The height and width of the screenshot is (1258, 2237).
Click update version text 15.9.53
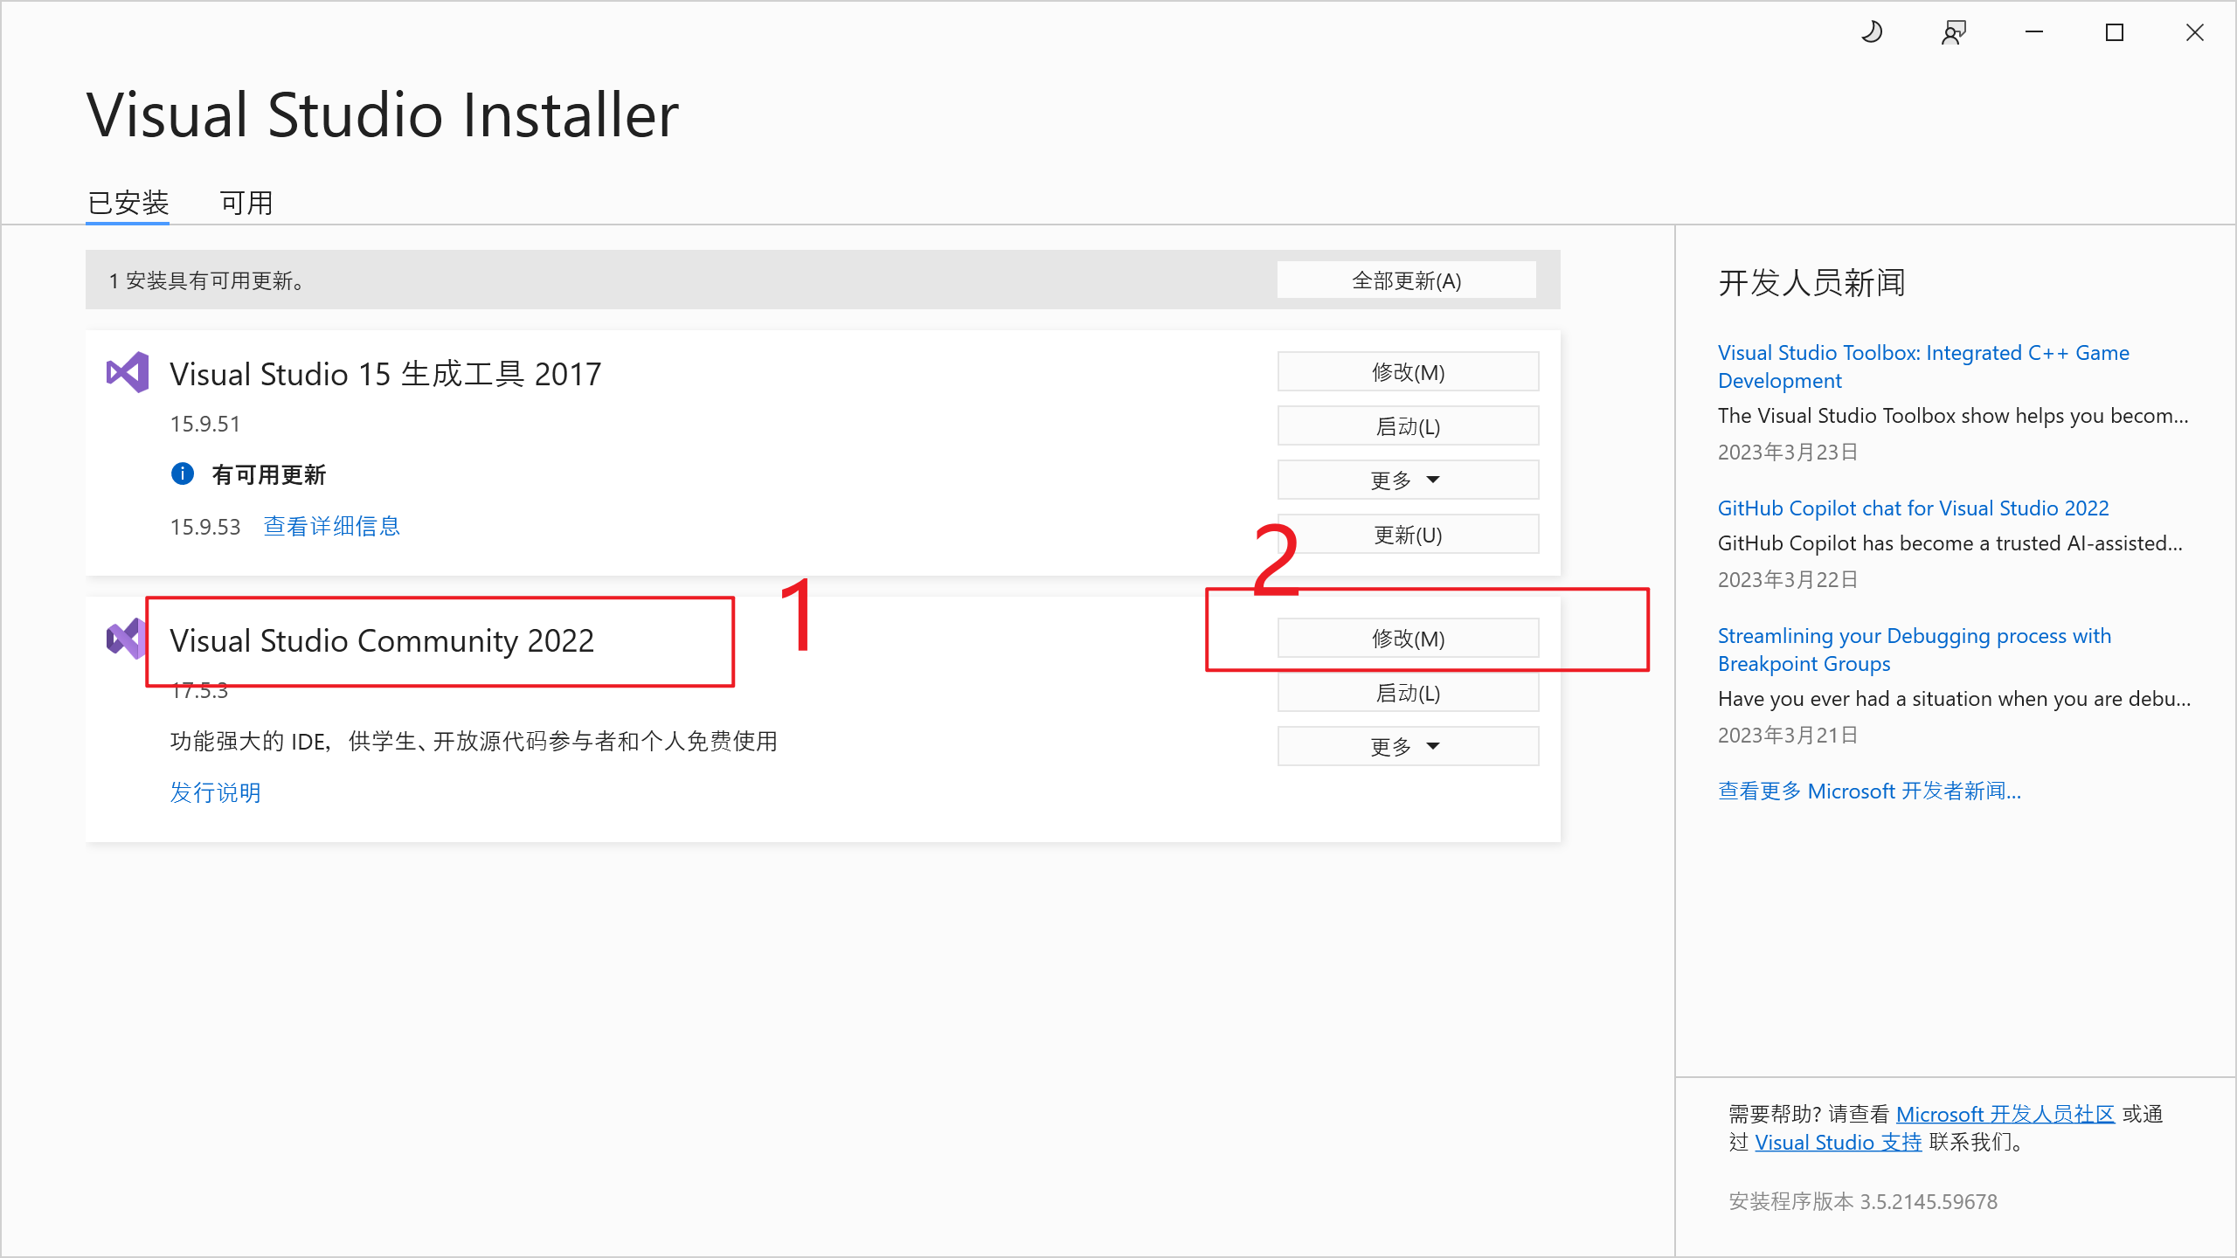[x=205, y=527]
